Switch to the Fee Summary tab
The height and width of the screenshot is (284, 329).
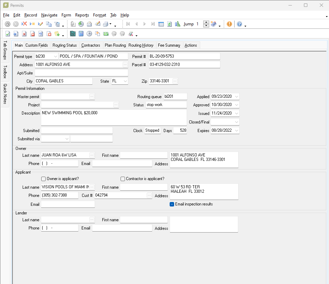[169, 45]
